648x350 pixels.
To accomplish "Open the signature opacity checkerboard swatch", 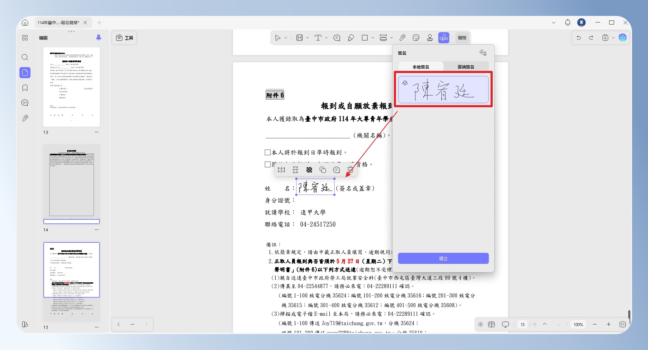I will tap(309, 170).
